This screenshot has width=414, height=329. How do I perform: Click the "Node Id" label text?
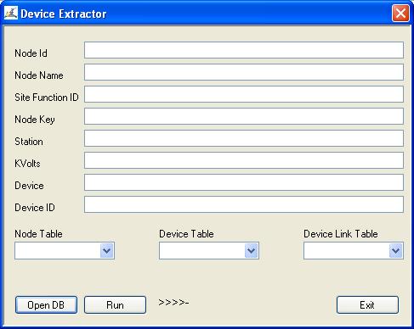(x=31, y=53)
